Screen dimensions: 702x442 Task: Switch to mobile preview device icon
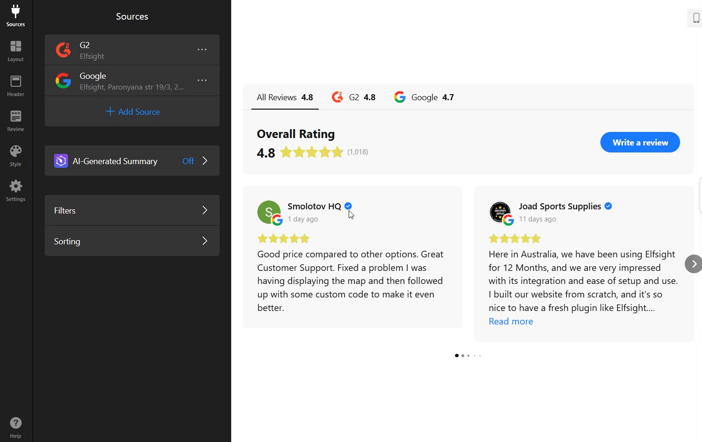click(695, 18)
